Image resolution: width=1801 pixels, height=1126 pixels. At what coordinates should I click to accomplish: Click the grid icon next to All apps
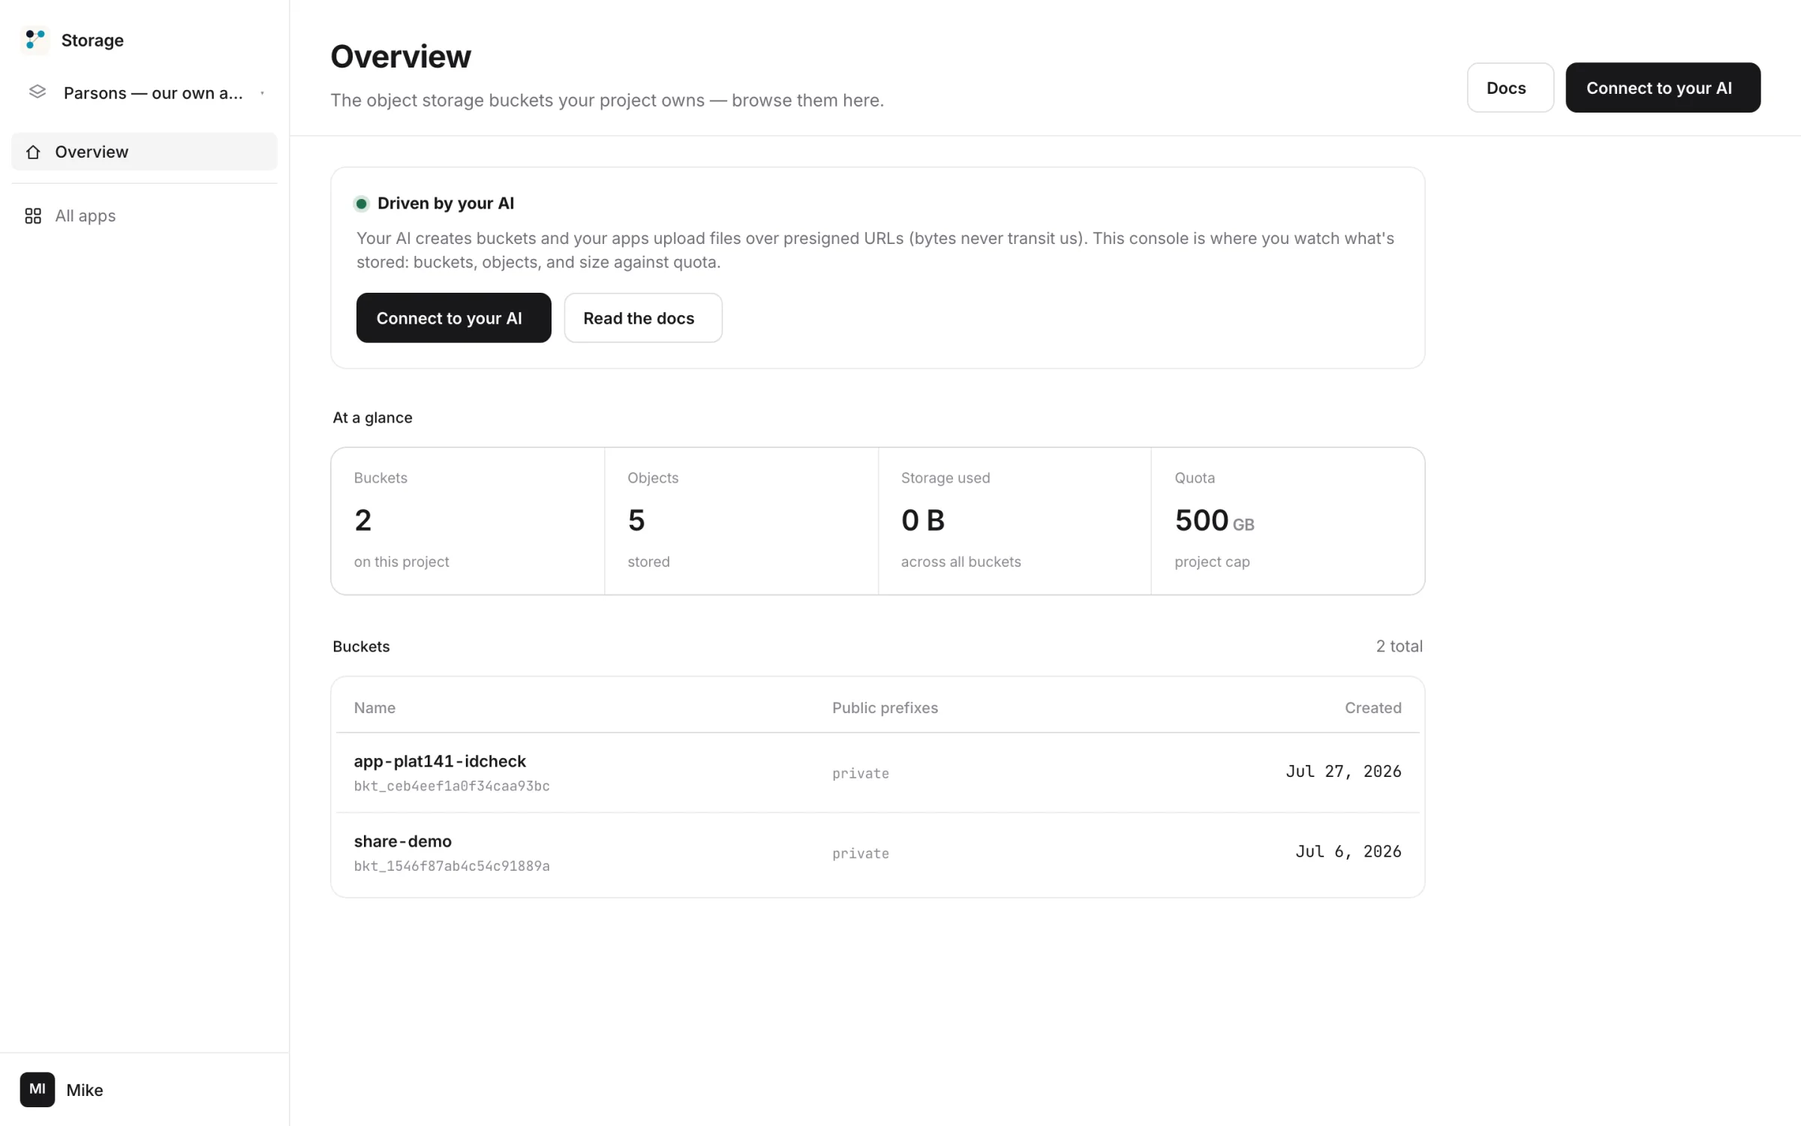[33, 216]
